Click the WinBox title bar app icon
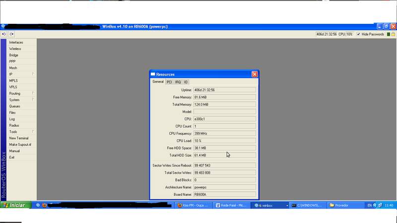The width and height of the screenshot is (397, 223). [x=3, y=26]
